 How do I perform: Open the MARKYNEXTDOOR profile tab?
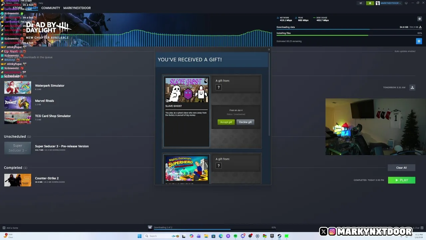coord(77,8)
